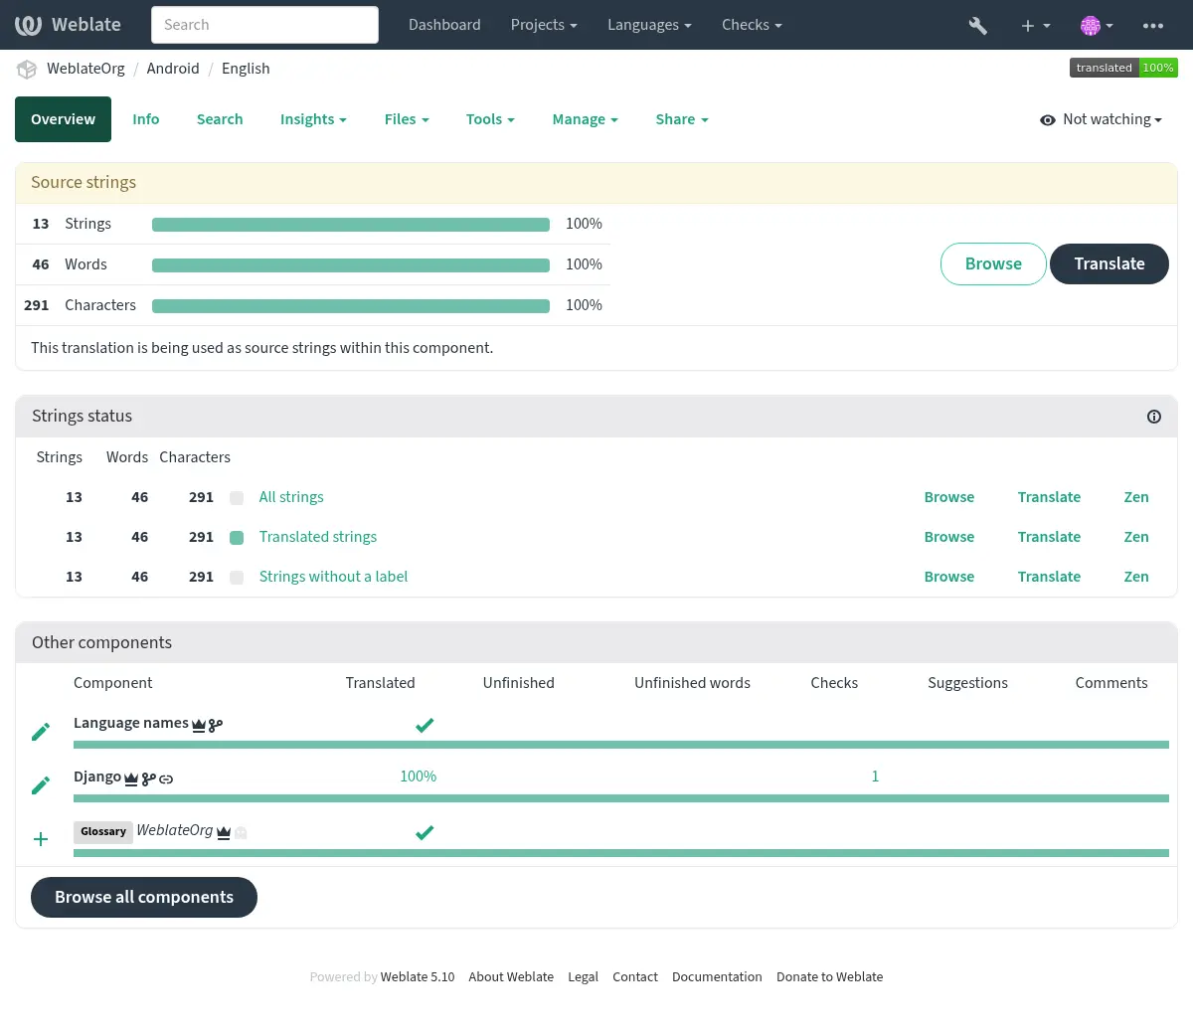1193x1036 pixels.
Task: Open the Projects dropdown menu
Action: [544, 25]
